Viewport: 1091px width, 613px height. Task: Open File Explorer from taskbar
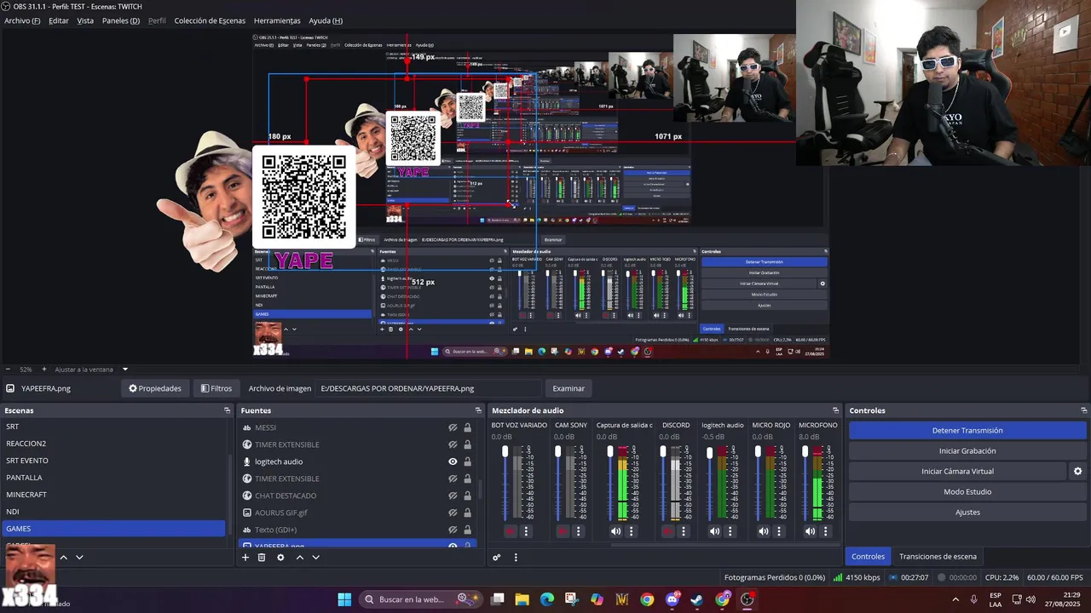point(522,599)
